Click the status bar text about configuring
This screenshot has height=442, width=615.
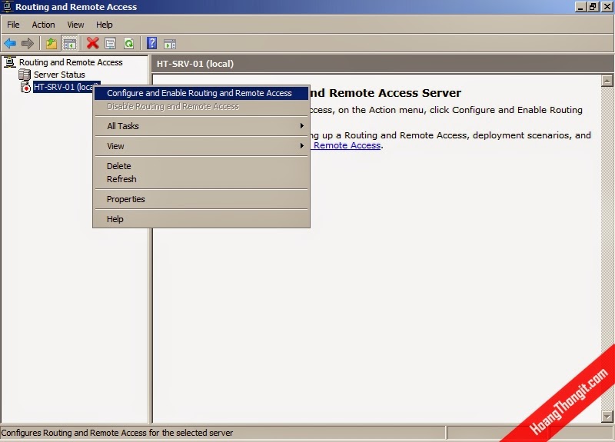(x=117, y=433)
